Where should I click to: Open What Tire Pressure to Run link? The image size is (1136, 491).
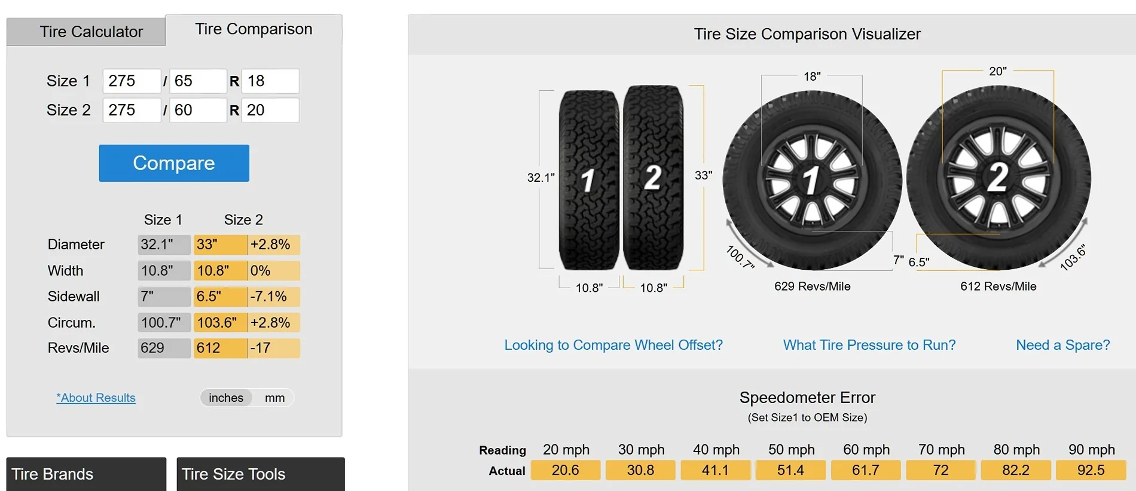[869, 345]
